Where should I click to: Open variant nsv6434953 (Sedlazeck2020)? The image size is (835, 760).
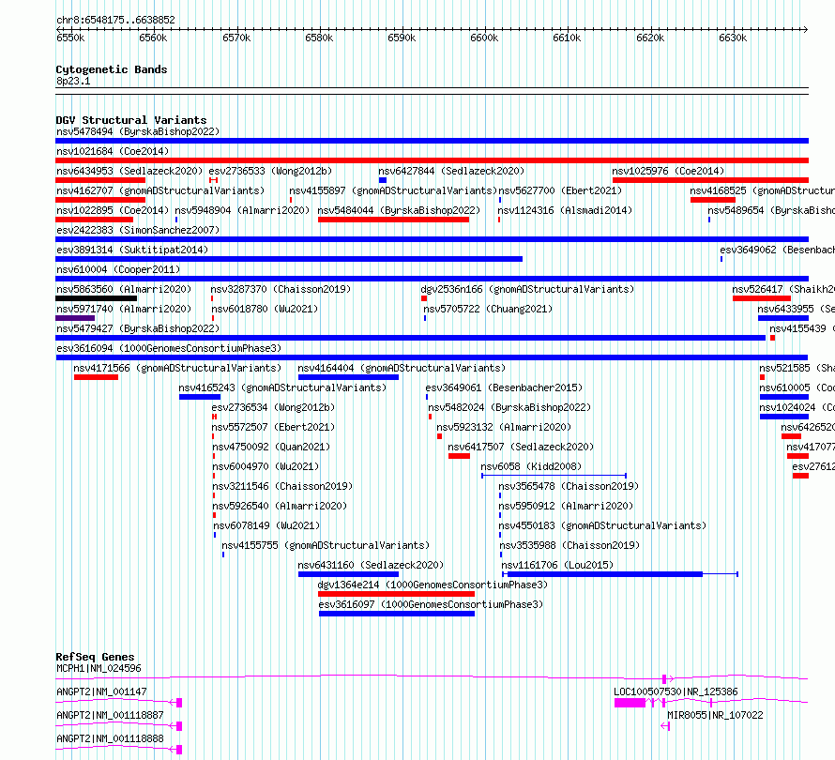pyautogui.click(x=129, y=171)
